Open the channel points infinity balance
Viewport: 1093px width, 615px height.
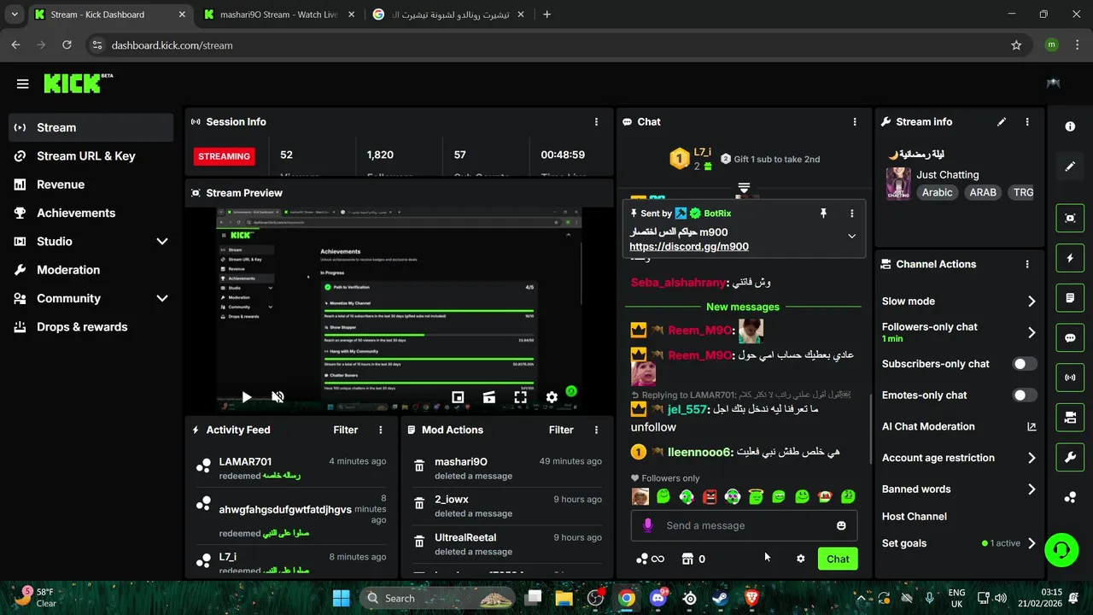coord(650,559)
